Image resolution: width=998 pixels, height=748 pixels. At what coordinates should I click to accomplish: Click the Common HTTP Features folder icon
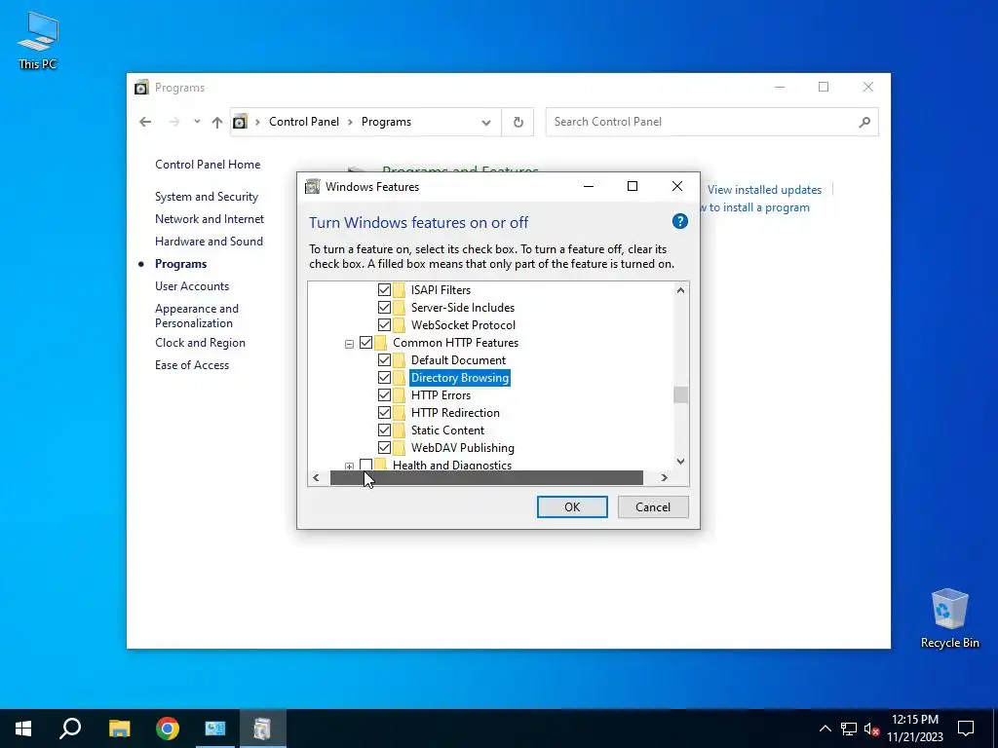[381, 343]
